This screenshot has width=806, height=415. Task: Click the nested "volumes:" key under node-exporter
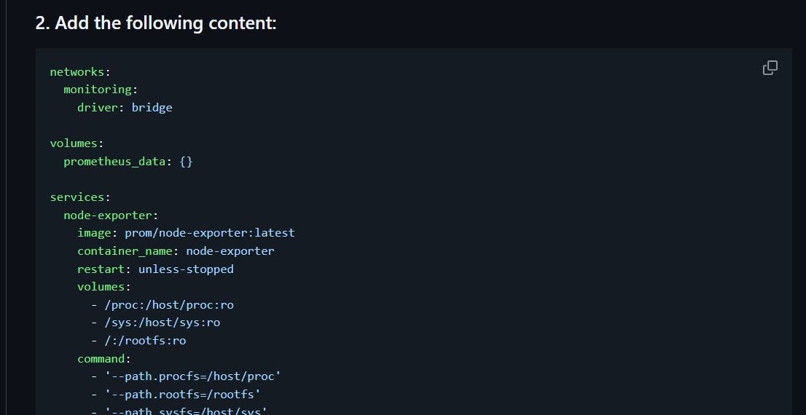pyautogui.click(x=103, y=287)
